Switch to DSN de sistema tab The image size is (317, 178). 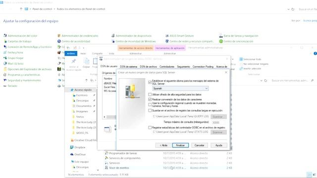tap(129, 67)
